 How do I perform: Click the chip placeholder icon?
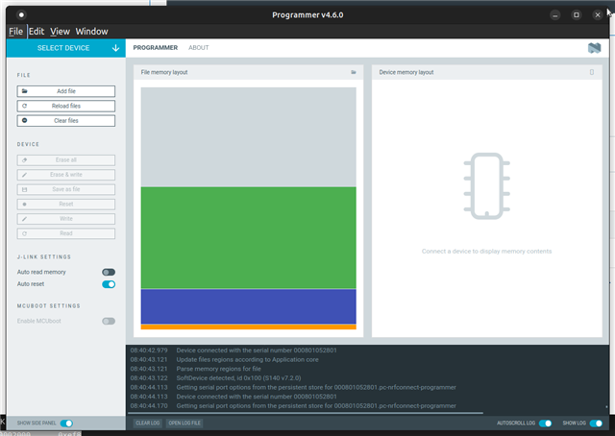[x=487, y=186]
